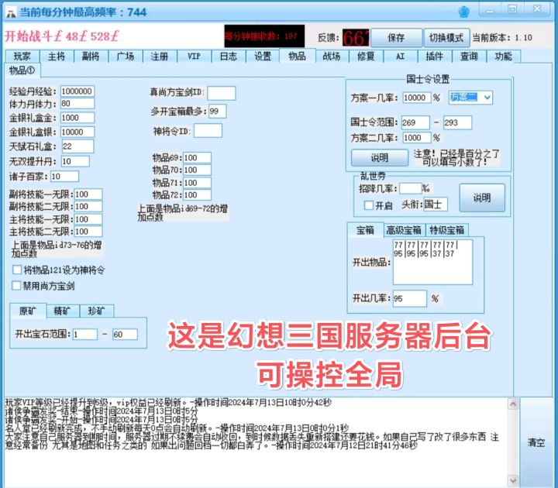Click the 天赋石礼盒 field showing 22
This screenshot has width=558, height=488.
click(x=78, y=146)
